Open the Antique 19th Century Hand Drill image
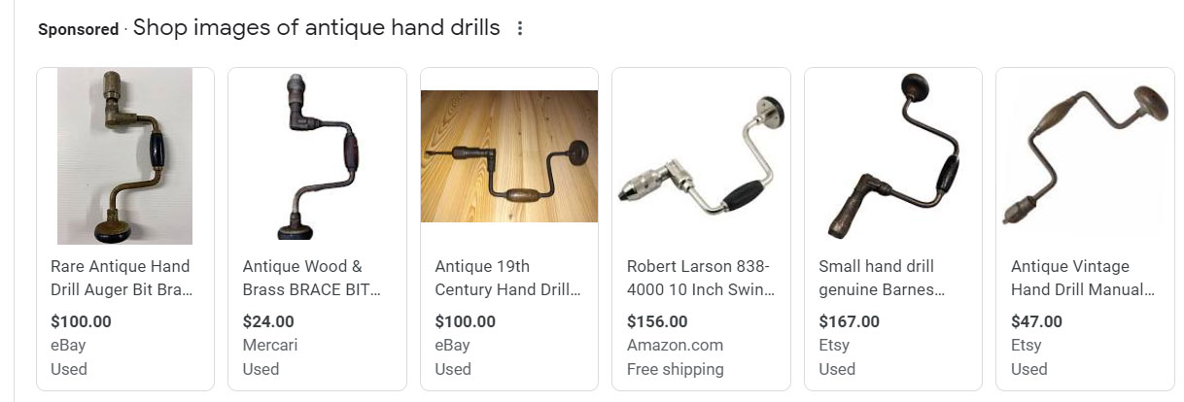Screen dimensions: 1184x402 509,156
